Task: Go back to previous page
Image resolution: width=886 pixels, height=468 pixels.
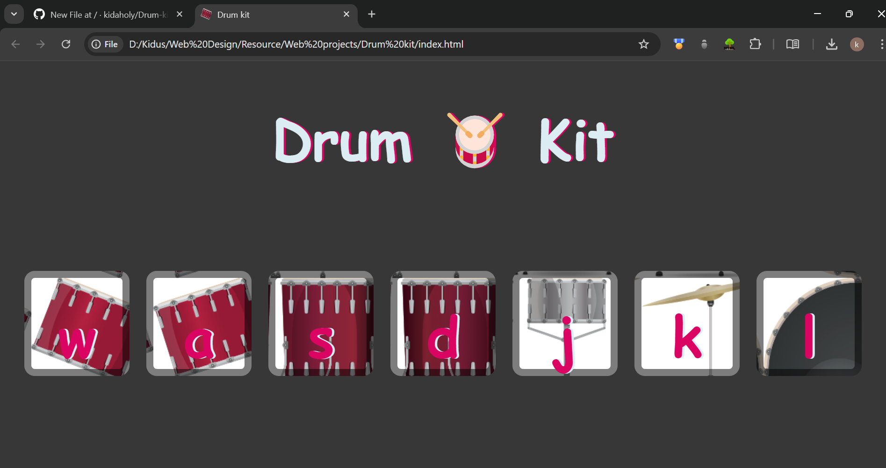Action: tap(16, 44)
